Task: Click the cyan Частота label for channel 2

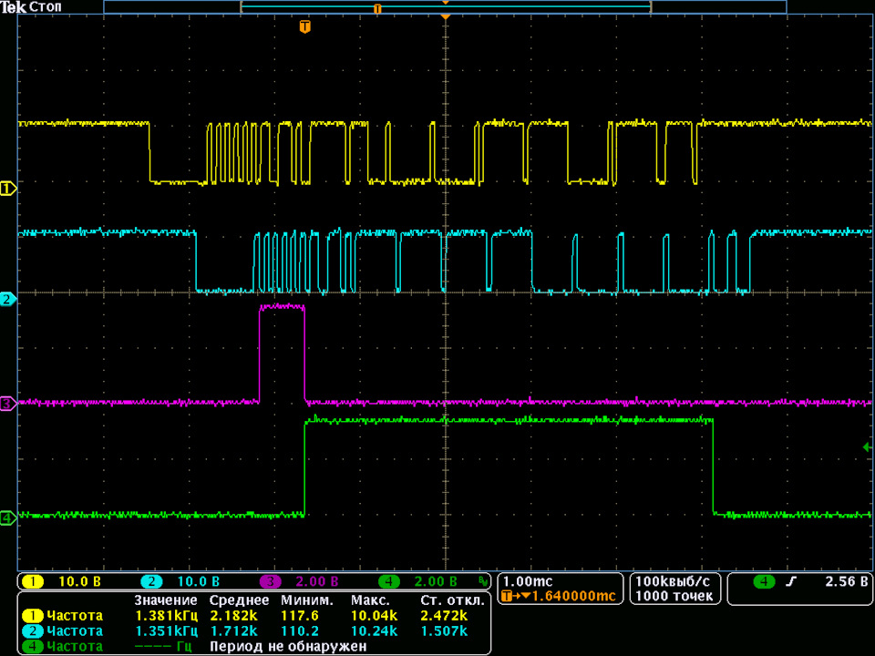Action: (75, 630)
